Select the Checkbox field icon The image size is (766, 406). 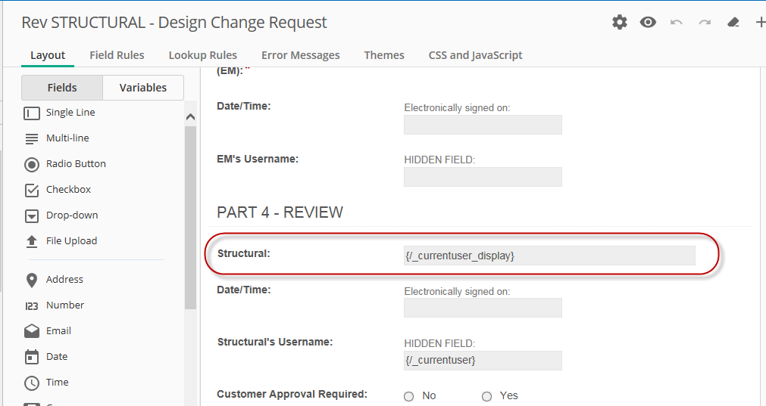[x=32, y=190]
